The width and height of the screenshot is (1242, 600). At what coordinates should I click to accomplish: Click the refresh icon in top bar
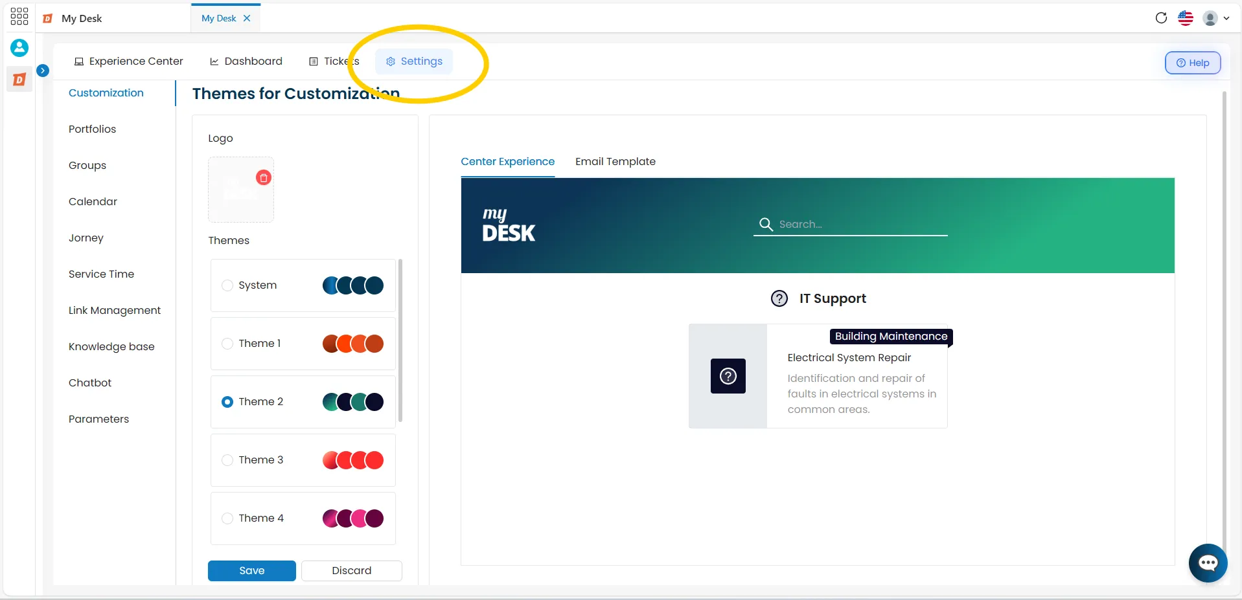[x=1161, y=17]
